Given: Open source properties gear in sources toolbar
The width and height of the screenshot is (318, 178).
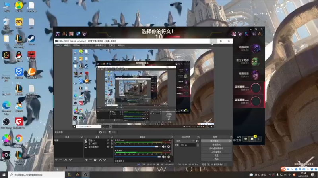Looking at the screenshot, I should 95,160.
